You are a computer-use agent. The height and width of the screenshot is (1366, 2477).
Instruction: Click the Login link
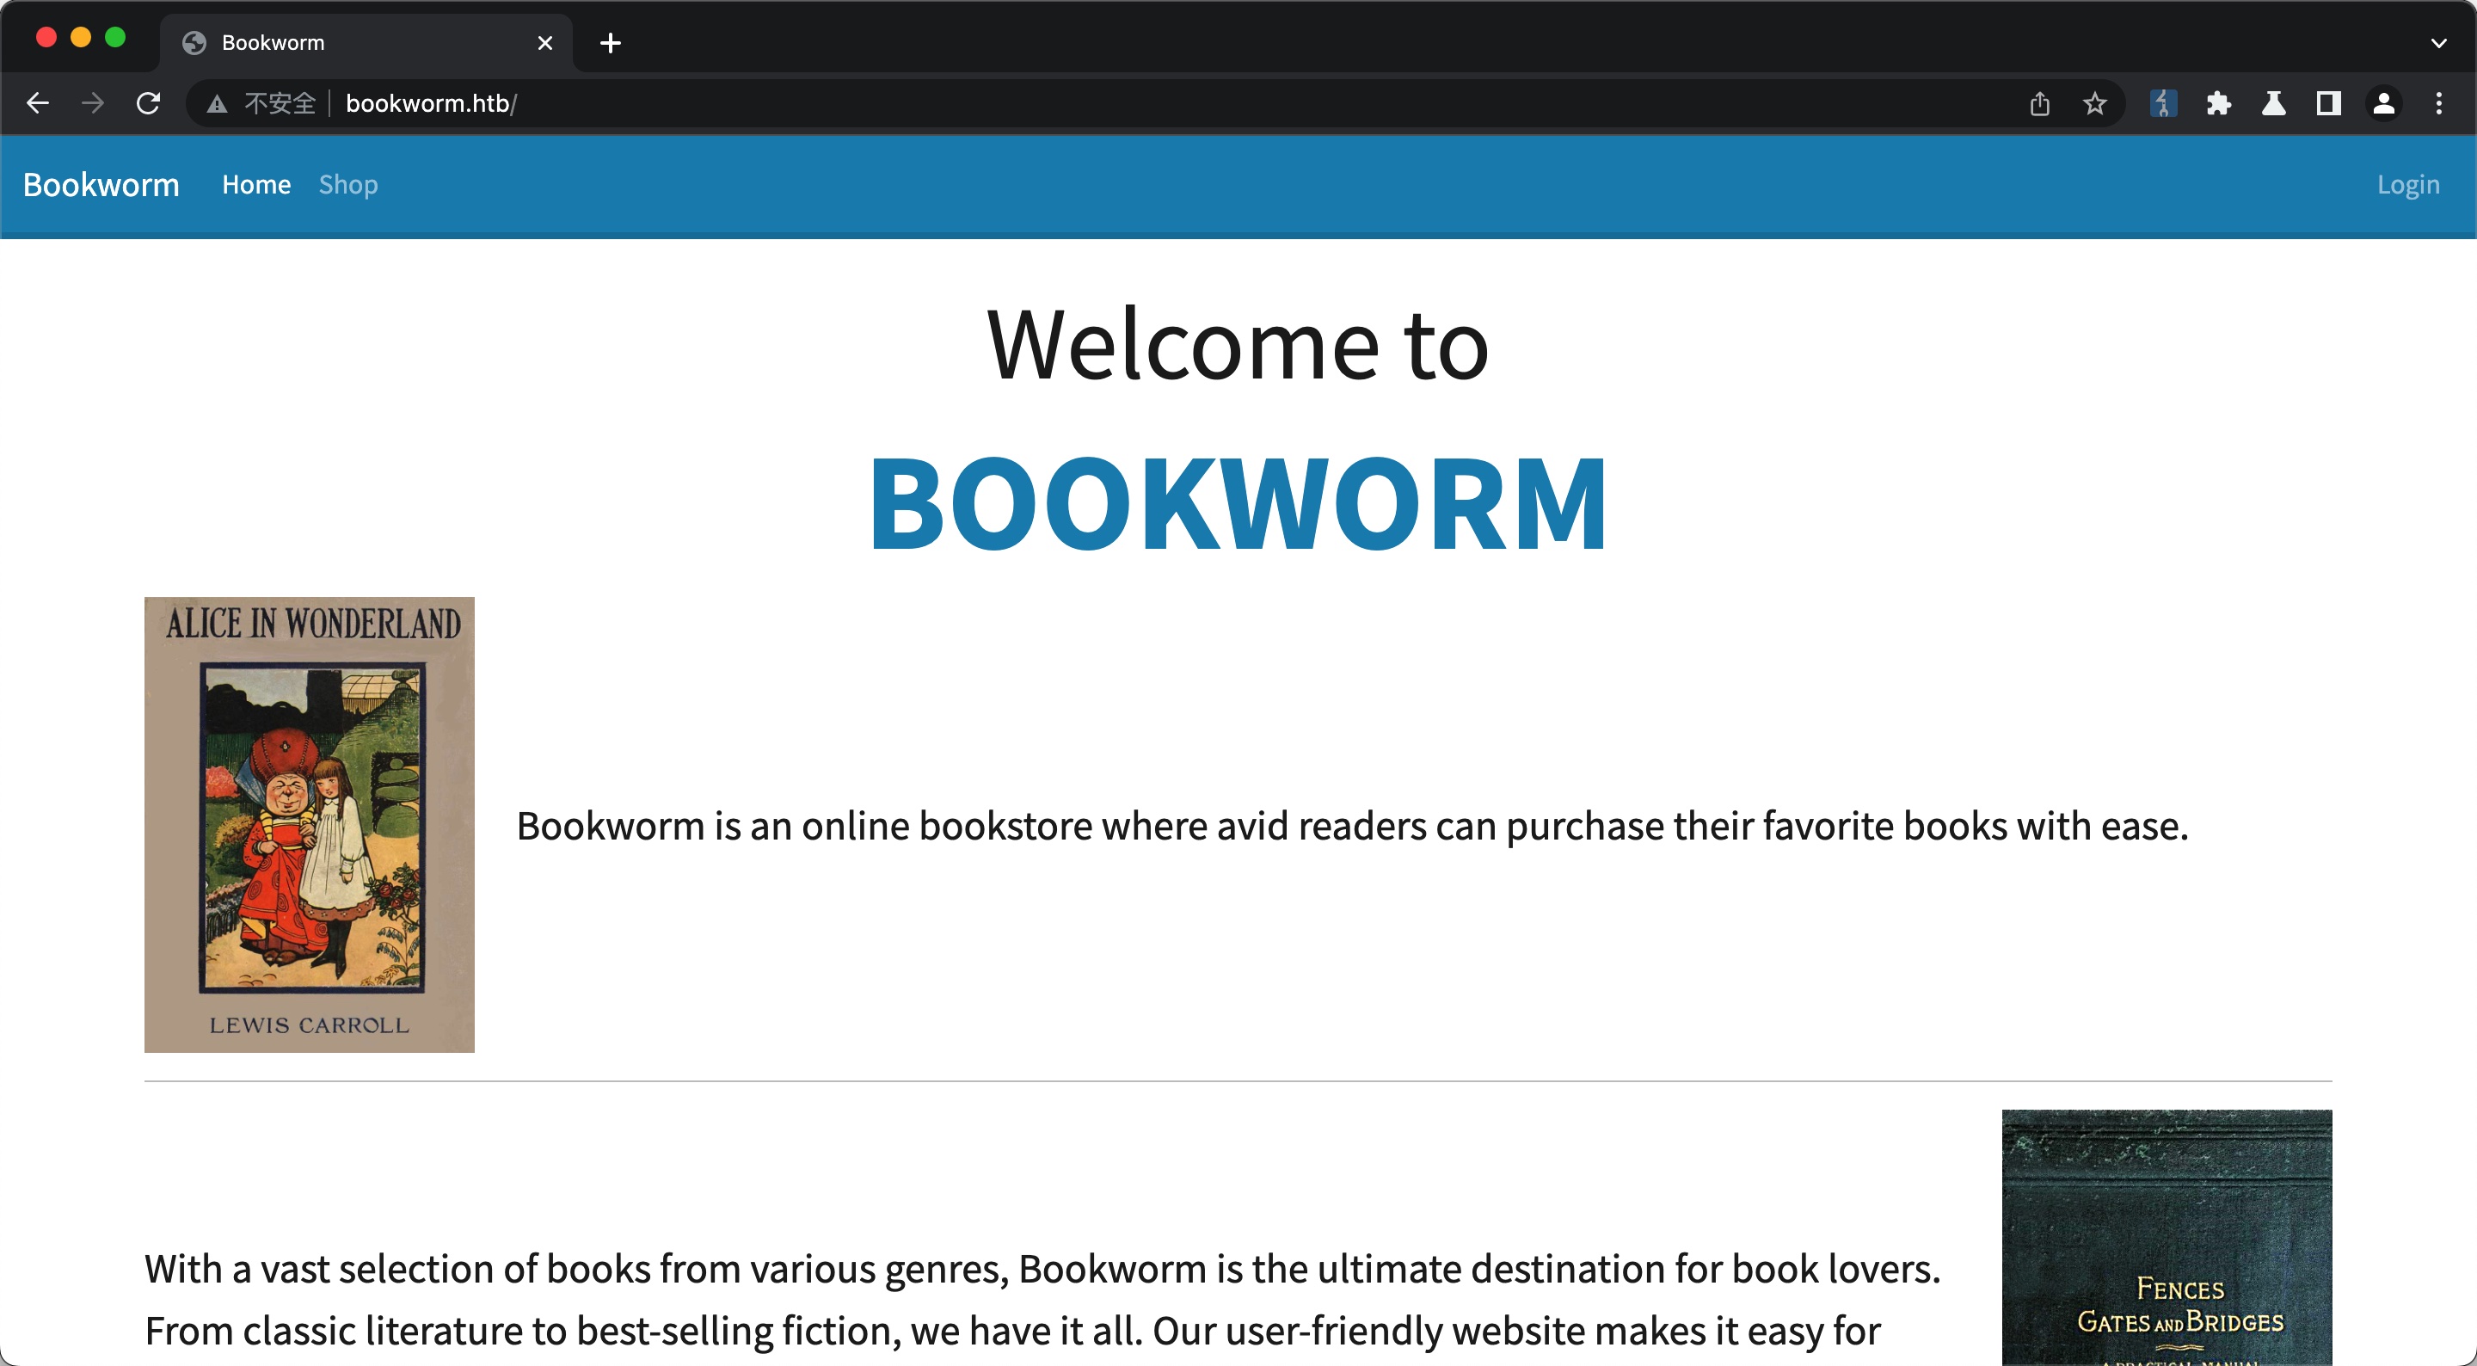[x=2408, y=185]
